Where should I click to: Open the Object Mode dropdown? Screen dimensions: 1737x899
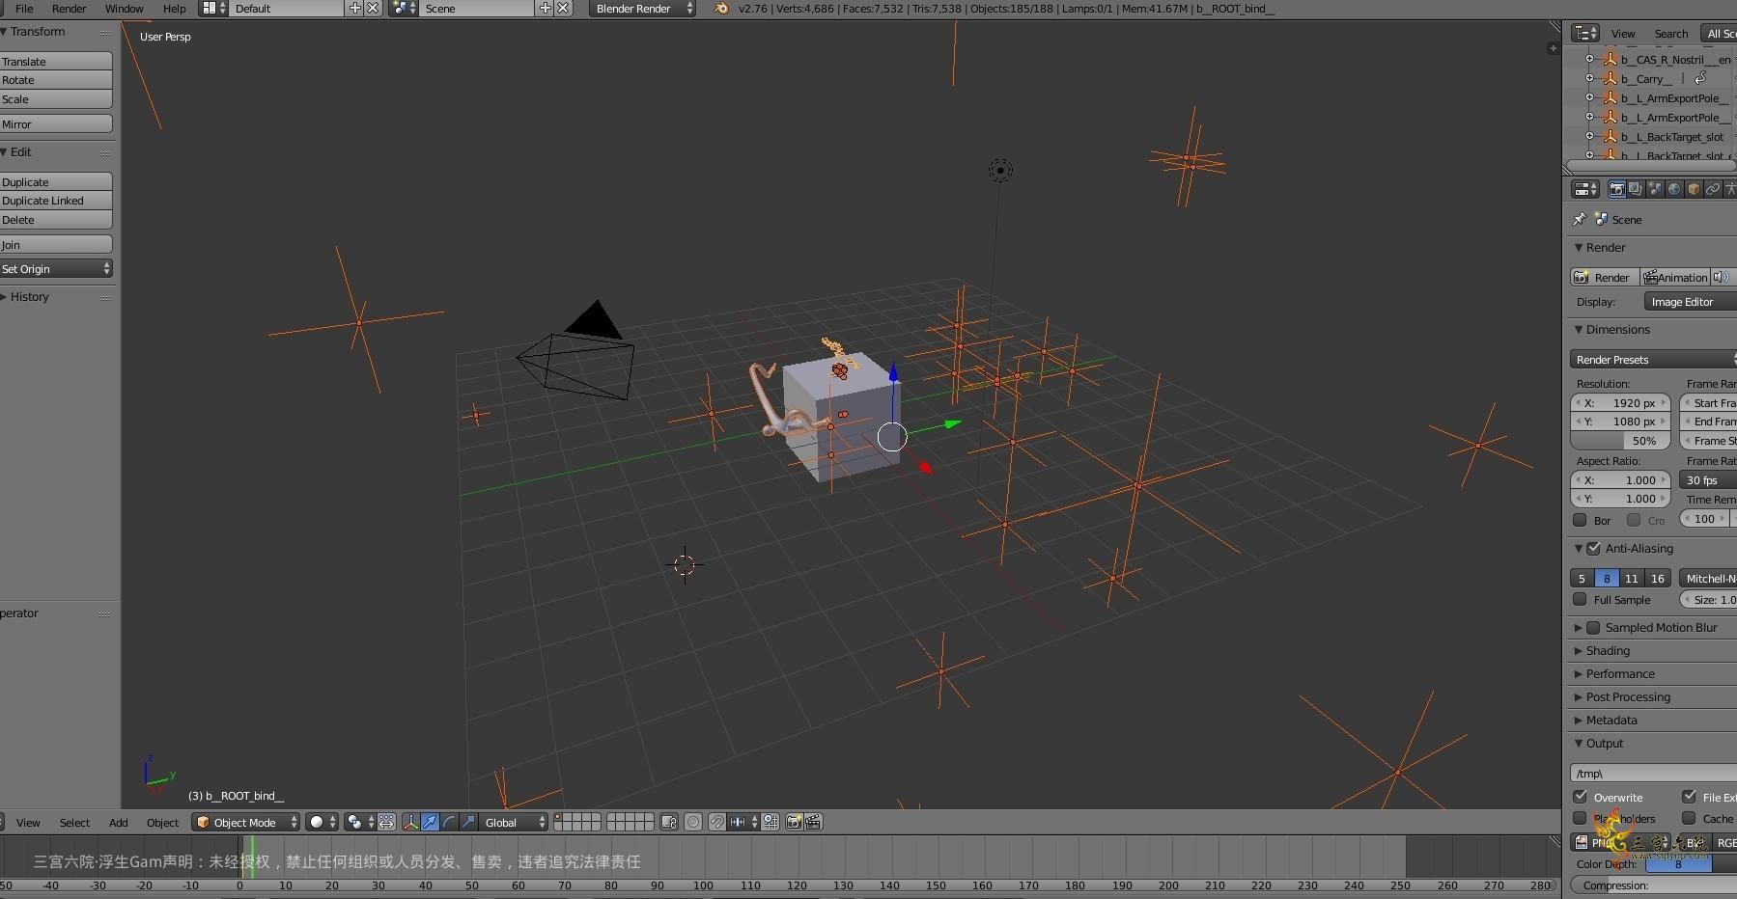click(245, 822)
